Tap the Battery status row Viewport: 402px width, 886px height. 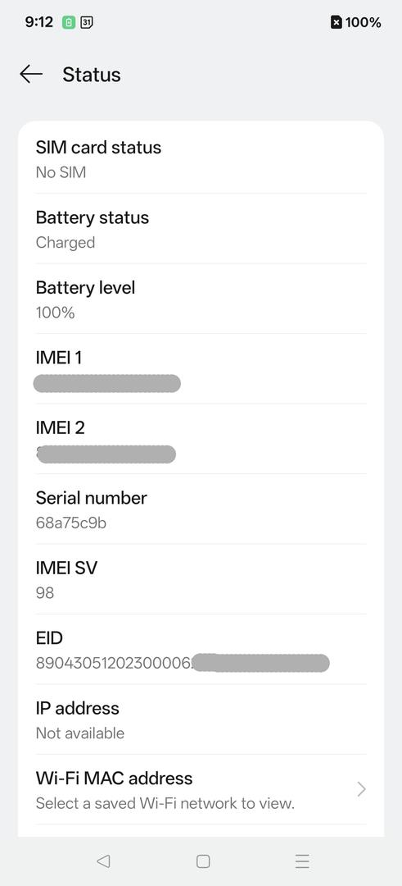[x=201, y=229]
